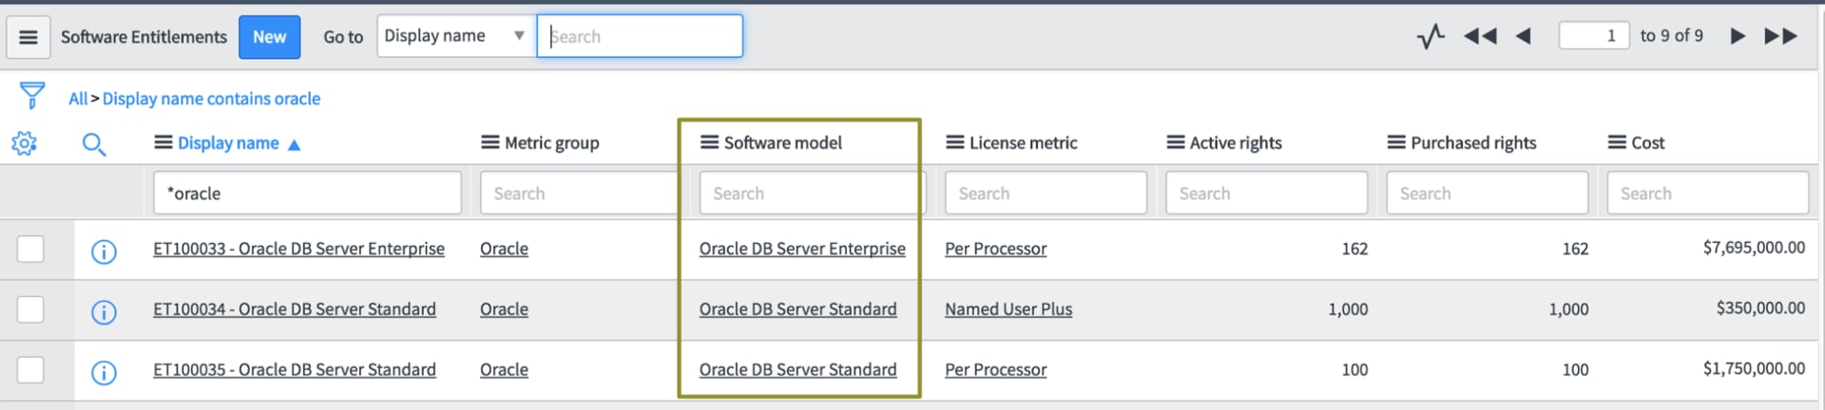Open Named User Plus license metric
1825x410 pixels.
pyautogui.click(x=1009, y=309)
